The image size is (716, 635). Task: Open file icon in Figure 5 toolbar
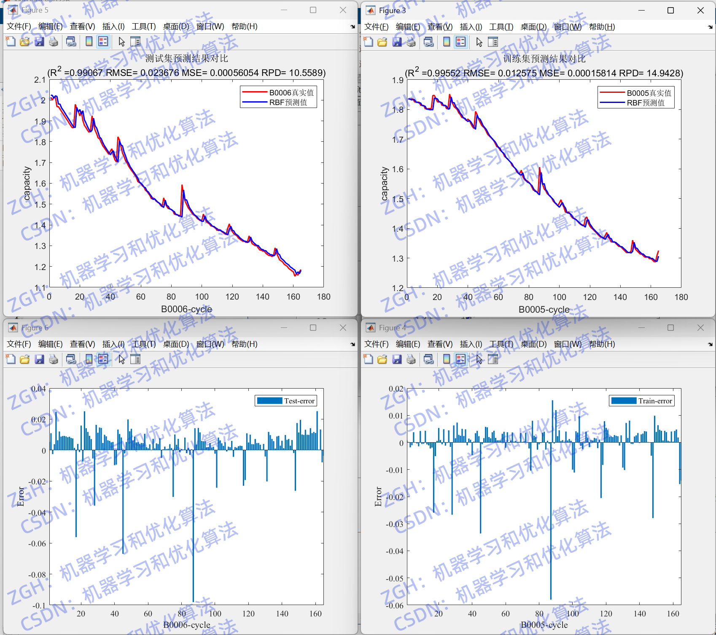[x=25, y=41]
